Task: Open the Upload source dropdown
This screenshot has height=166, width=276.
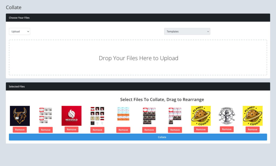Action: [19, 31]
